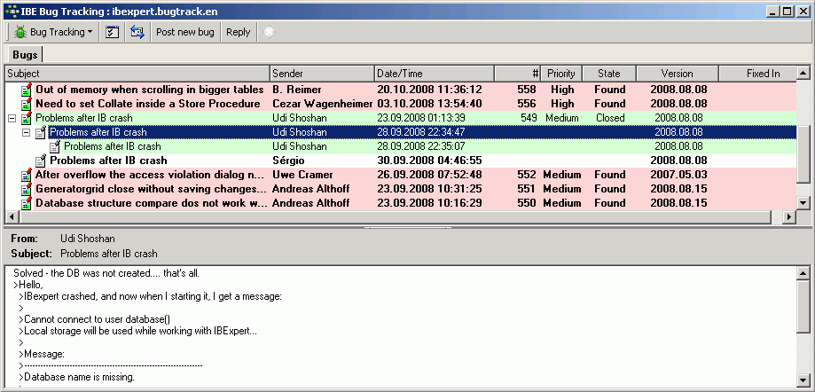Viewport: 815px width, 392px height.
Task: Sort by the # column header
Action: coord(517,74)
